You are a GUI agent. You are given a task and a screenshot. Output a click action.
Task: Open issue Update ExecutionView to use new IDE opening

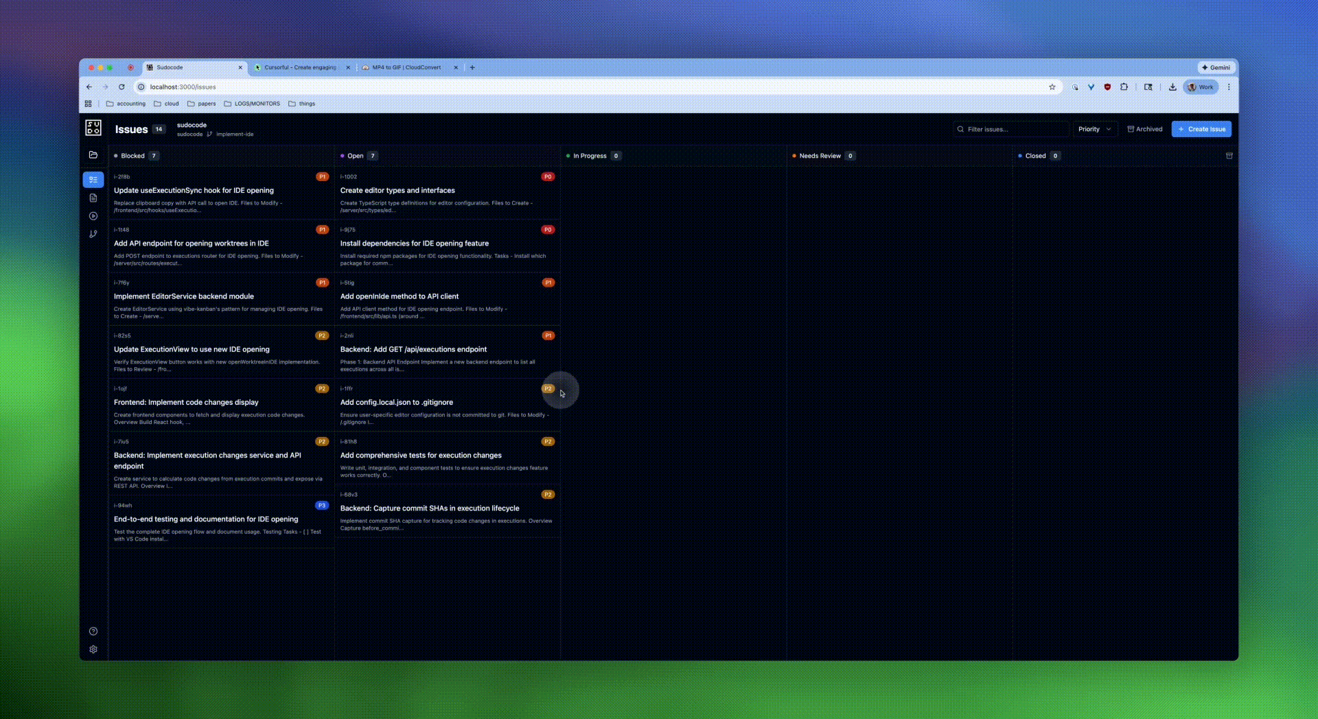(221, 351)
